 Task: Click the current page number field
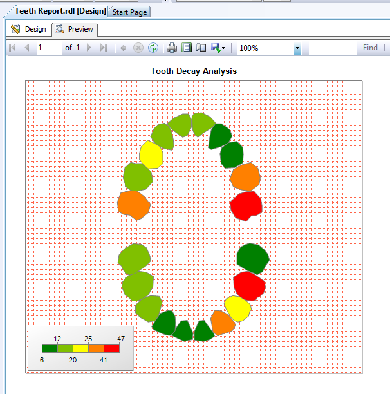49,48
